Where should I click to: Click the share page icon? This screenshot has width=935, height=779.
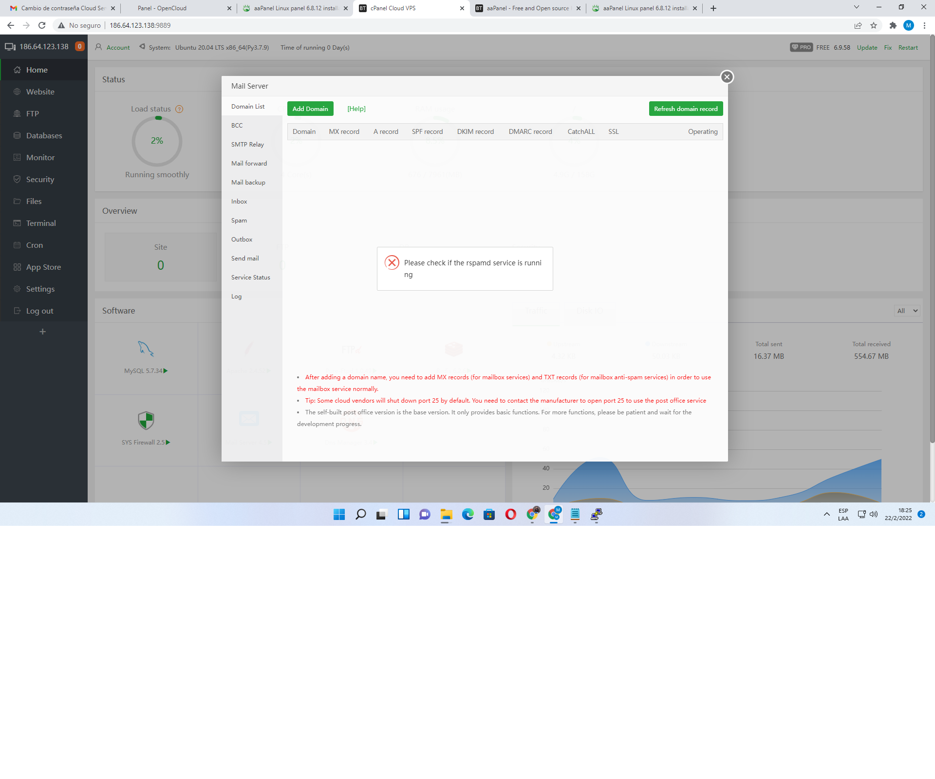(858, 25)
